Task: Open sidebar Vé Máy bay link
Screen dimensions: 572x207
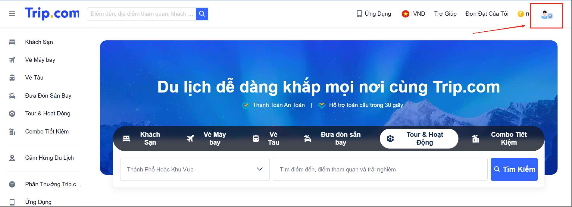Action: (x=40, y=60)
